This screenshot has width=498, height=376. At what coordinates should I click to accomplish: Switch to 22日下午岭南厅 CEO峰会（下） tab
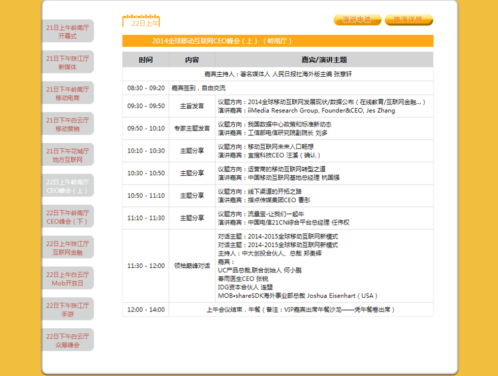click(x=68, y=216)
